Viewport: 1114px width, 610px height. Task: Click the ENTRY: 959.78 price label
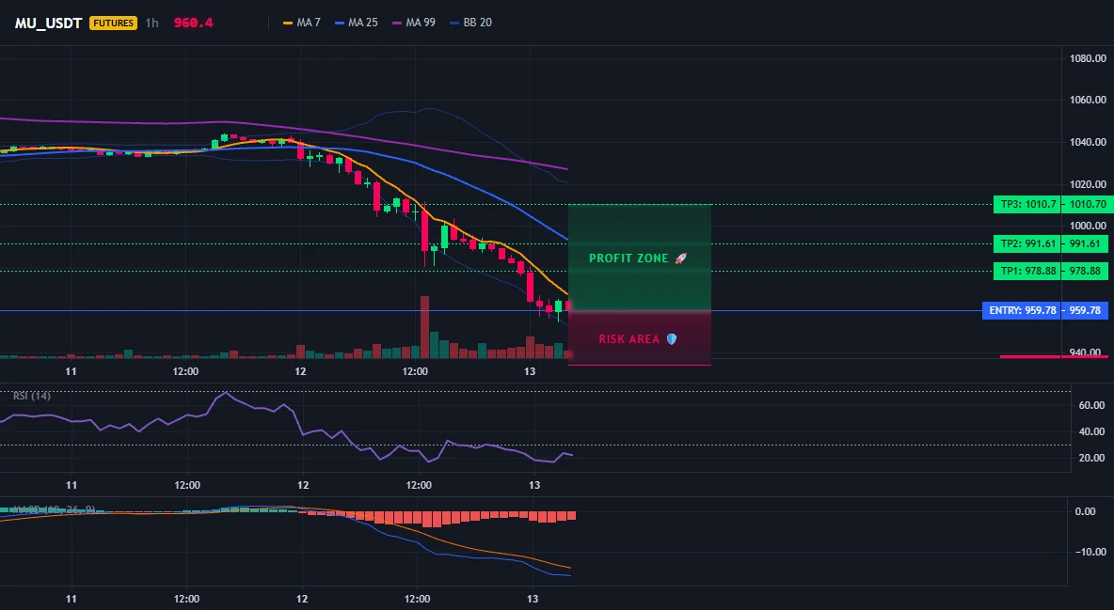(x=1022, y=310)
